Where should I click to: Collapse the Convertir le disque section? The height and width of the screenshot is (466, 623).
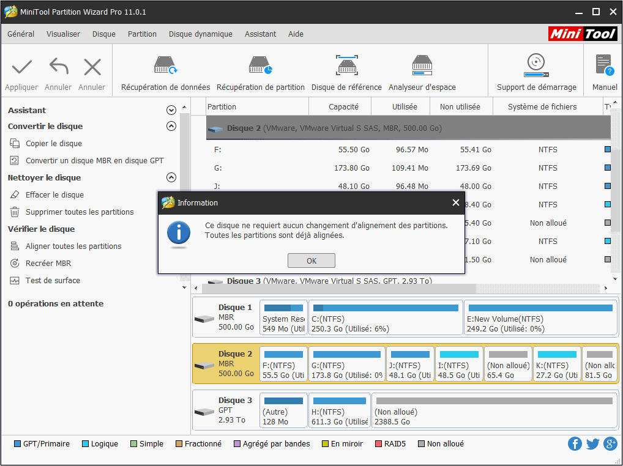[171, 126]
